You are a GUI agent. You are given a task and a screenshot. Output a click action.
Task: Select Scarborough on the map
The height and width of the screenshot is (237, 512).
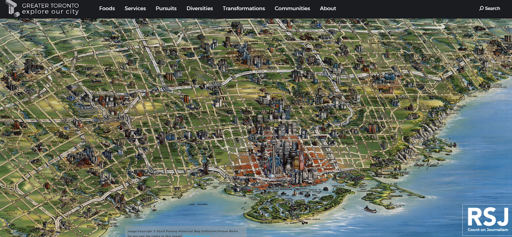pos(379,98)
